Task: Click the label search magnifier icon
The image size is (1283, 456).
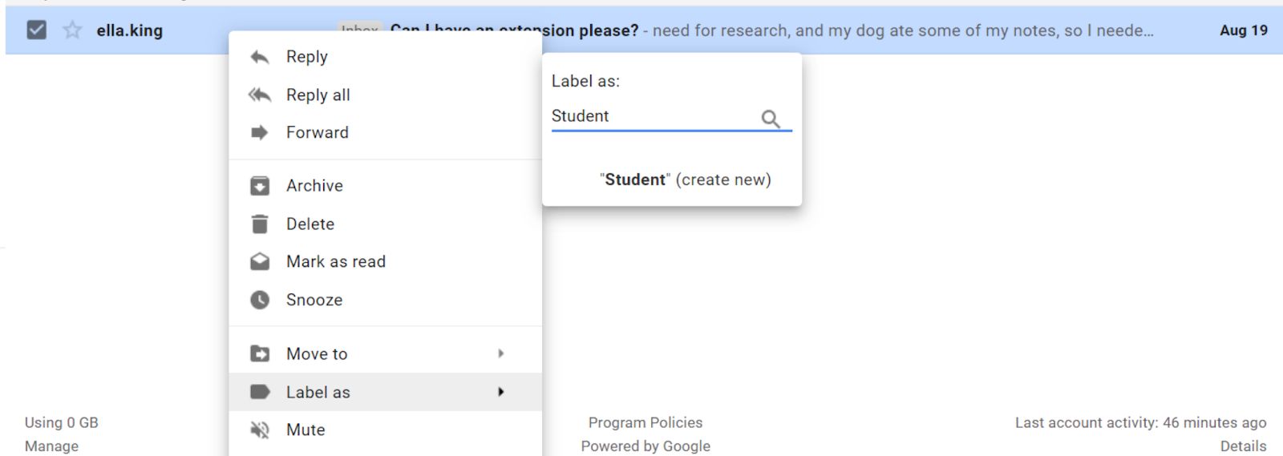Action: click(771, 119)
